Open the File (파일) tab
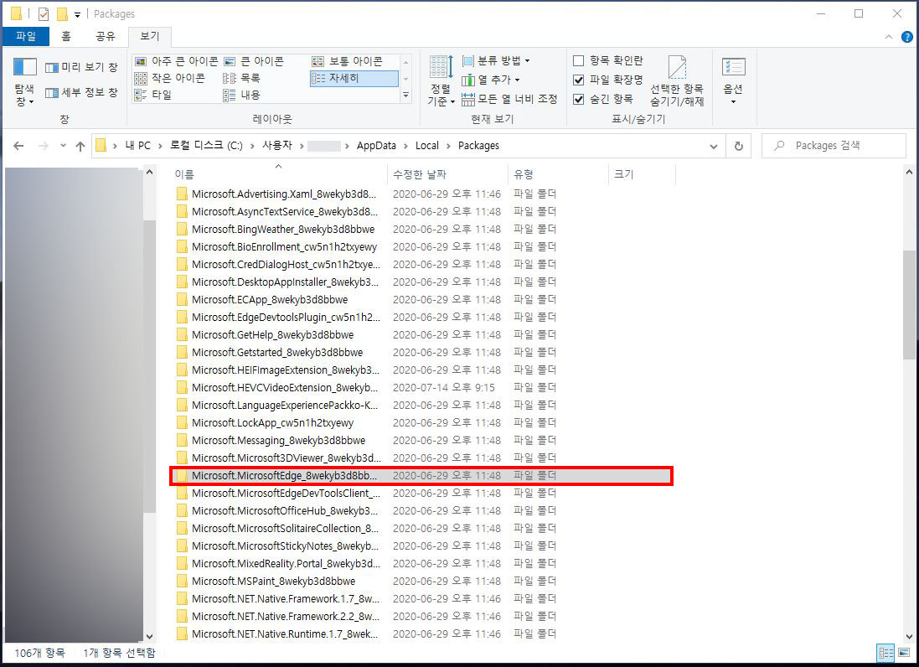919x667 pixels. [26, 36]
